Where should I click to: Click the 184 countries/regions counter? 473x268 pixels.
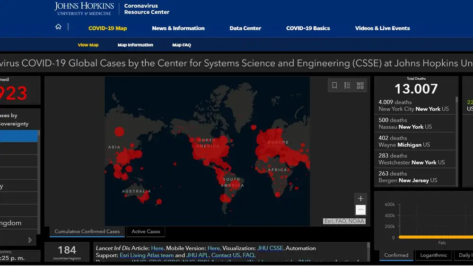click(x=67, y=252)
